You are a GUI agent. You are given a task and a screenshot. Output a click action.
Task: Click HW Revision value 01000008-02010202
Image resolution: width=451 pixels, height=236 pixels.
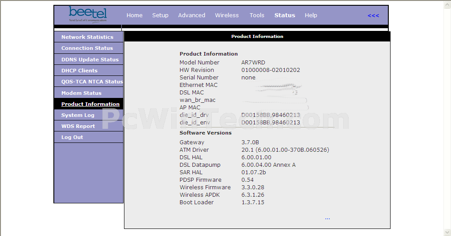(x=271, y=70)
